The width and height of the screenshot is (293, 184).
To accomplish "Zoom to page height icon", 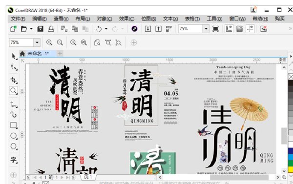I will (118, 42).
